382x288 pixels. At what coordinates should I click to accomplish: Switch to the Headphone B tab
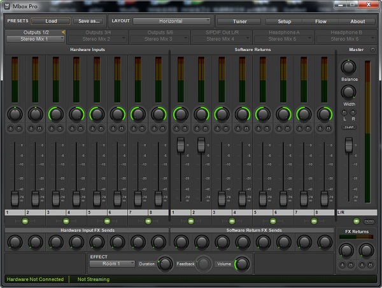[346, 32]
